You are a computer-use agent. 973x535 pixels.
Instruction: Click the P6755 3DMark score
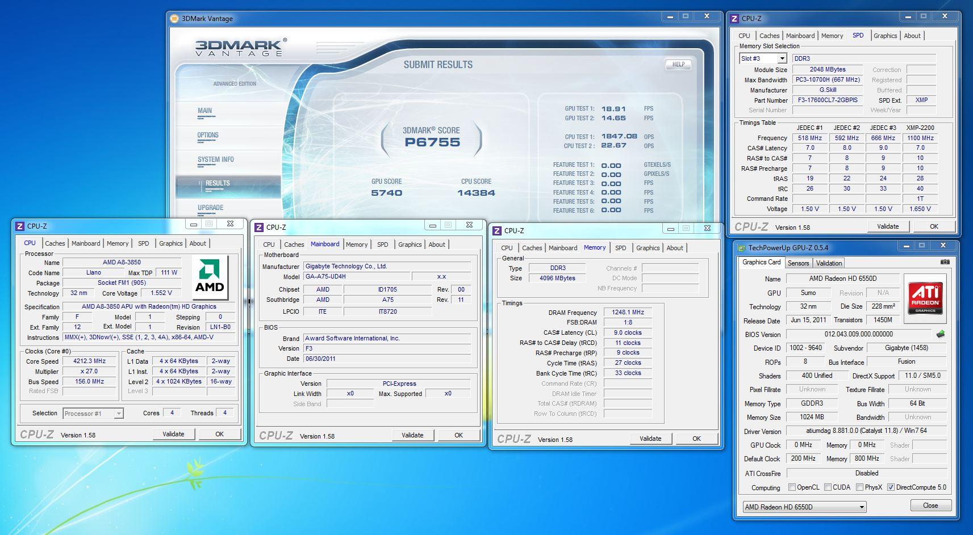tap(432, 142)
